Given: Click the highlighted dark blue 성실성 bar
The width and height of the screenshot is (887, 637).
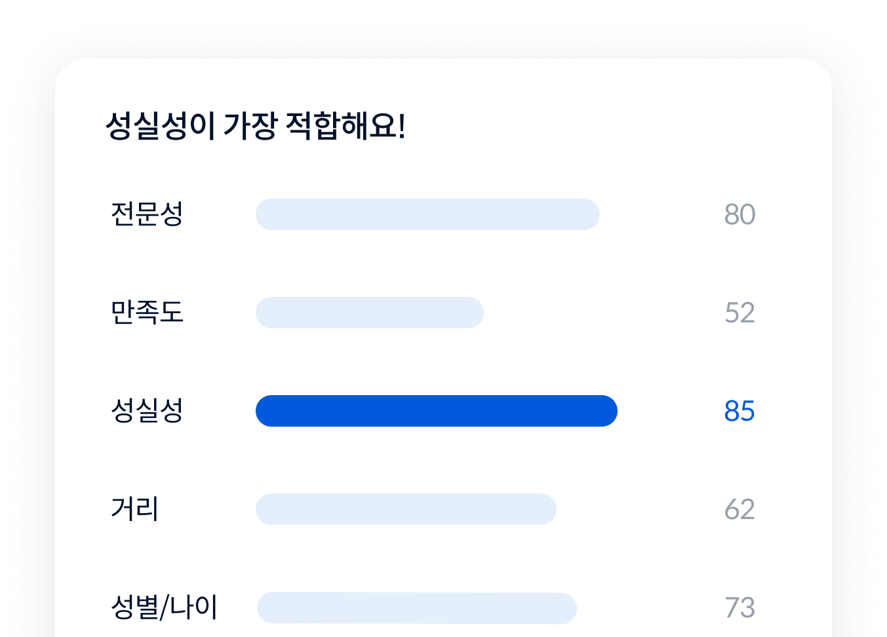Looking at the screenshot, I should coord(437,411).
